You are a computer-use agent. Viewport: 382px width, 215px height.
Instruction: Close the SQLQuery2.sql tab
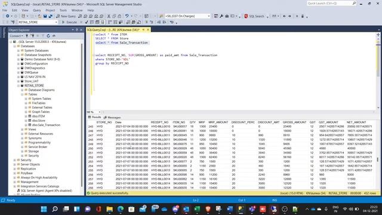pos(148,30)
